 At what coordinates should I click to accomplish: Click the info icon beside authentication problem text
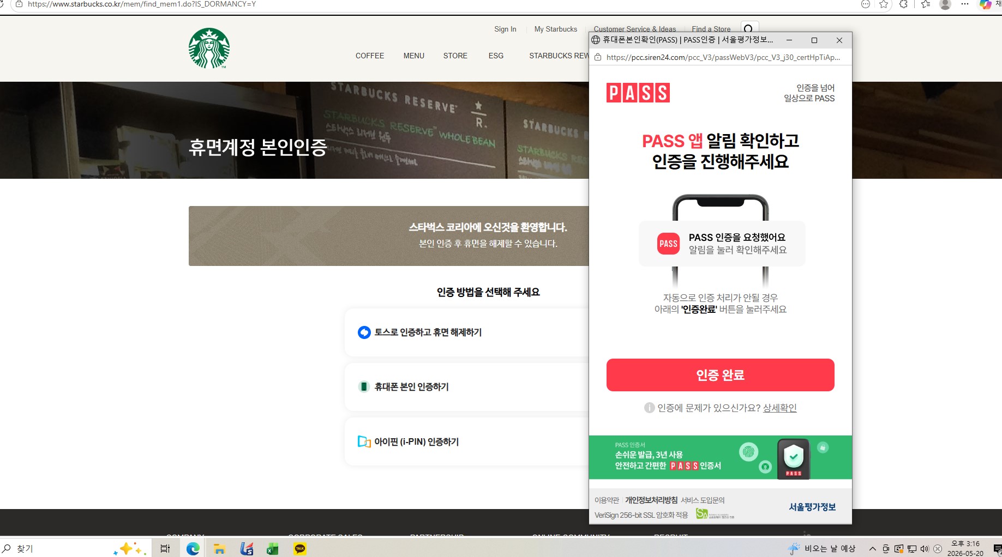click(649, 408)
